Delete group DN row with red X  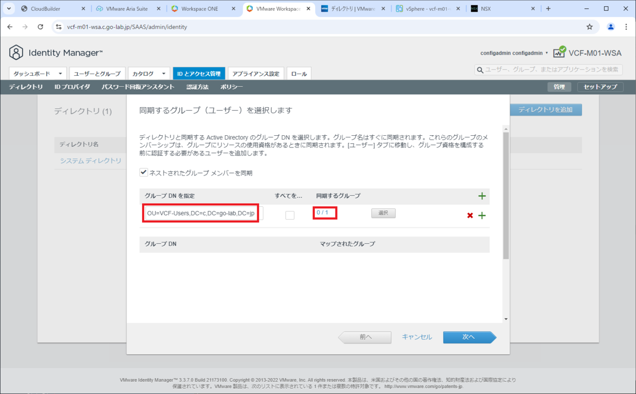[x=470, y=215]
